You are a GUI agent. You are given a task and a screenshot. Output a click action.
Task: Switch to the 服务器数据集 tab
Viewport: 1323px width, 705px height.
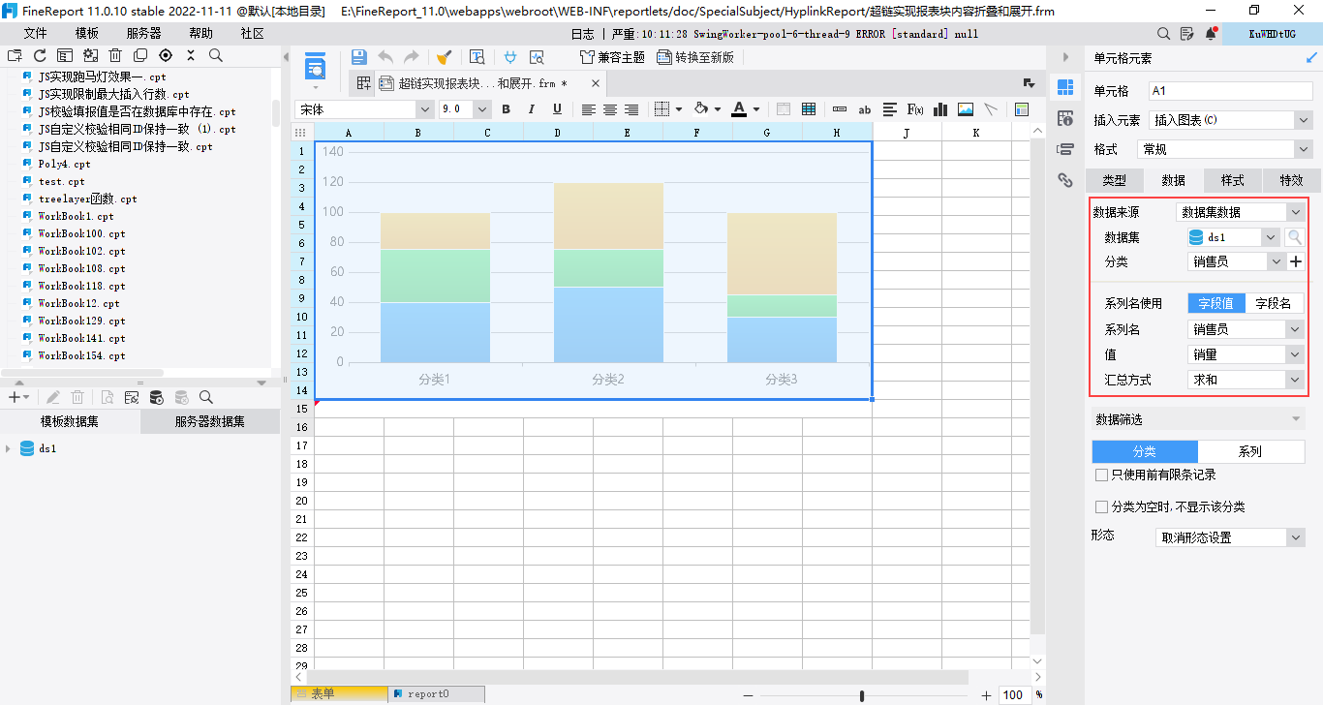[209, 421]
